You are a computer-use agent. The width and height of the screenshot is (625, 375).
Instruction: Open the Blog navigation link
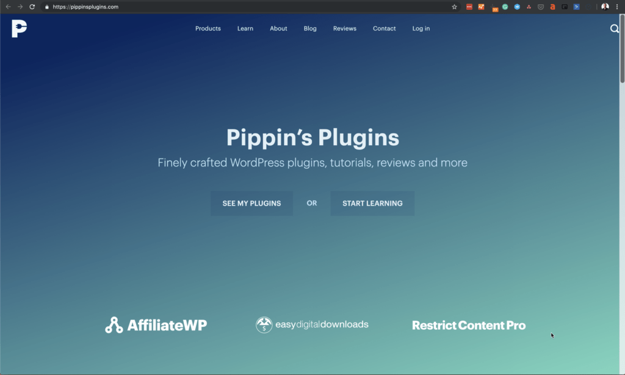310,29
